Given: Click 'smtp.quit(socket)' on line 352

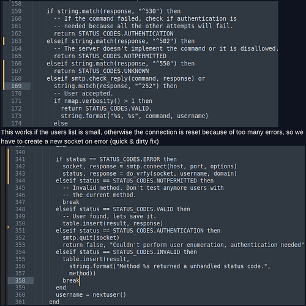Looking at the screenshot, I should pyautogui.click(x=91, y=238).
